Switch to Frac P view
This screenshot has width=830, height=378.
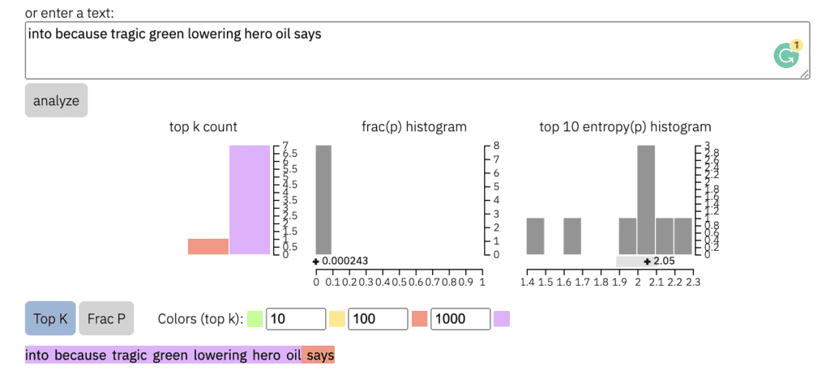(x=106, y=319)
